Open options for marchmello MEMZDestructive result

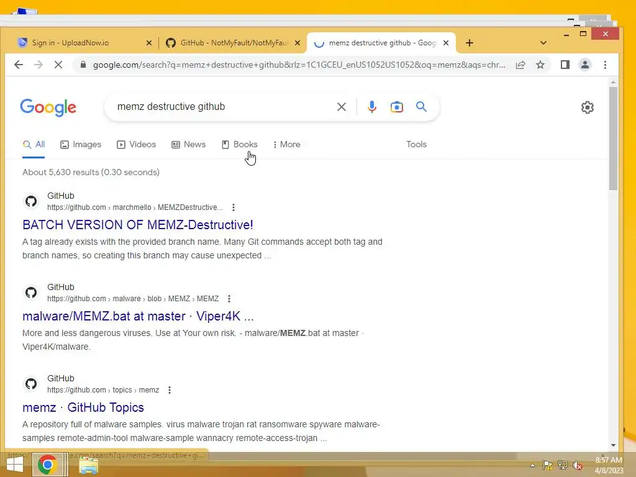pyautogui.click(x=234, y=207)
